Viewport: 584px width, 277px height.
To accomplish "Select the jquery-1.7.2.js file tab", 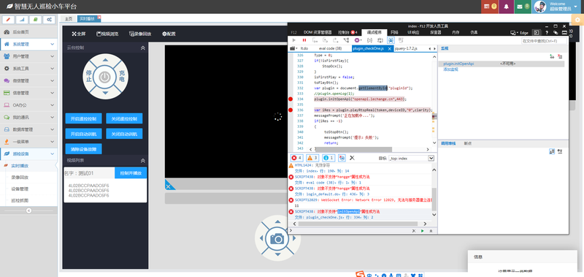I will pos(406,48).
